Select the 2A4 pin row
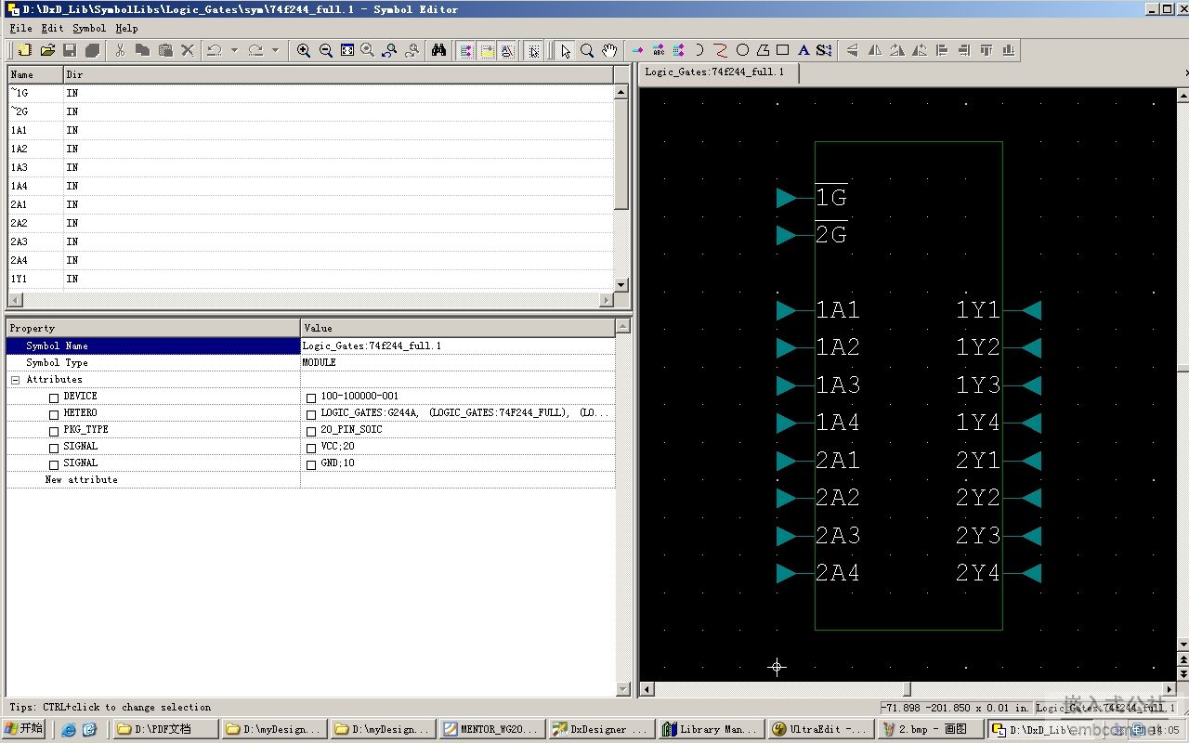This screenshot has height=743, width=1189. (310, 260)
